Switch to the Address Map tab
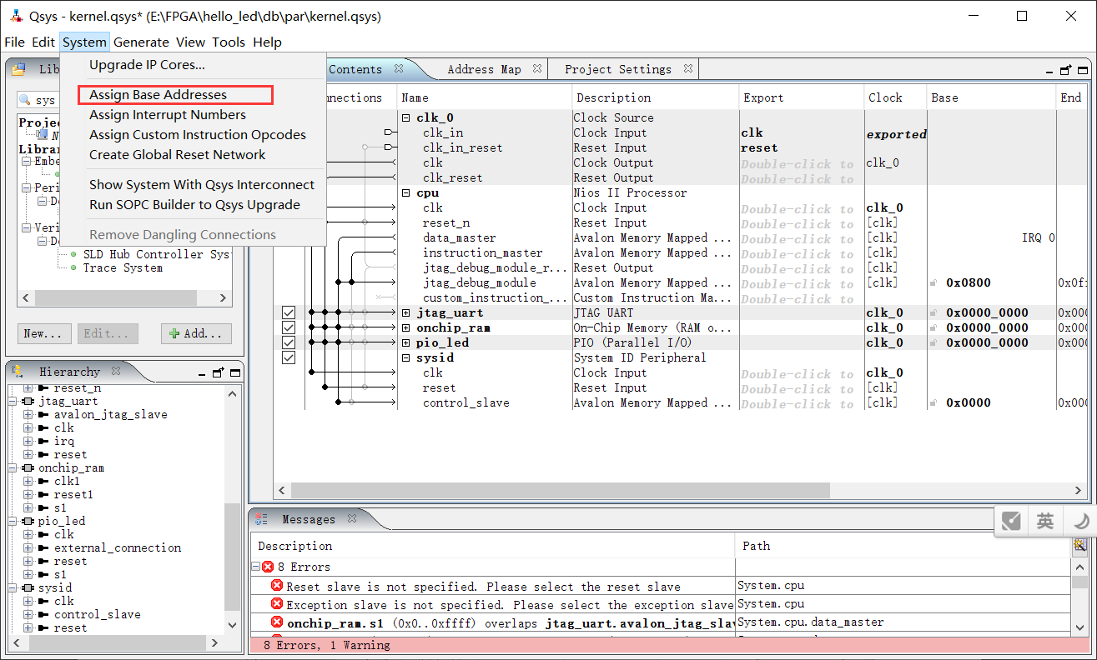Screen dimensions: 1097x660 [x=484, y=69]
